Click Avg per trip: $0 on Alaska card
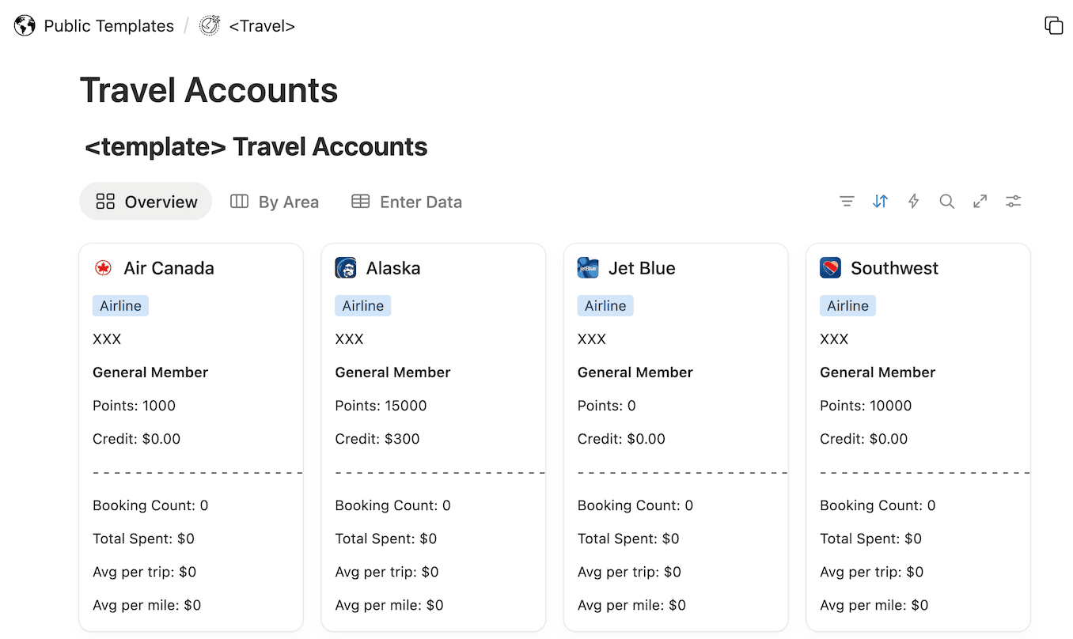The width and height of the screenshot is (1073, 639). (387, 572)
